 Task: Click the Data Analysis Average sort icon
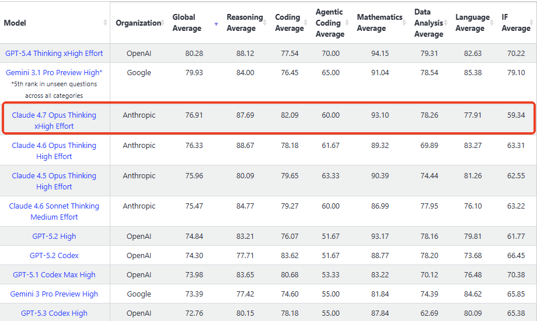(x=447, y=23)
